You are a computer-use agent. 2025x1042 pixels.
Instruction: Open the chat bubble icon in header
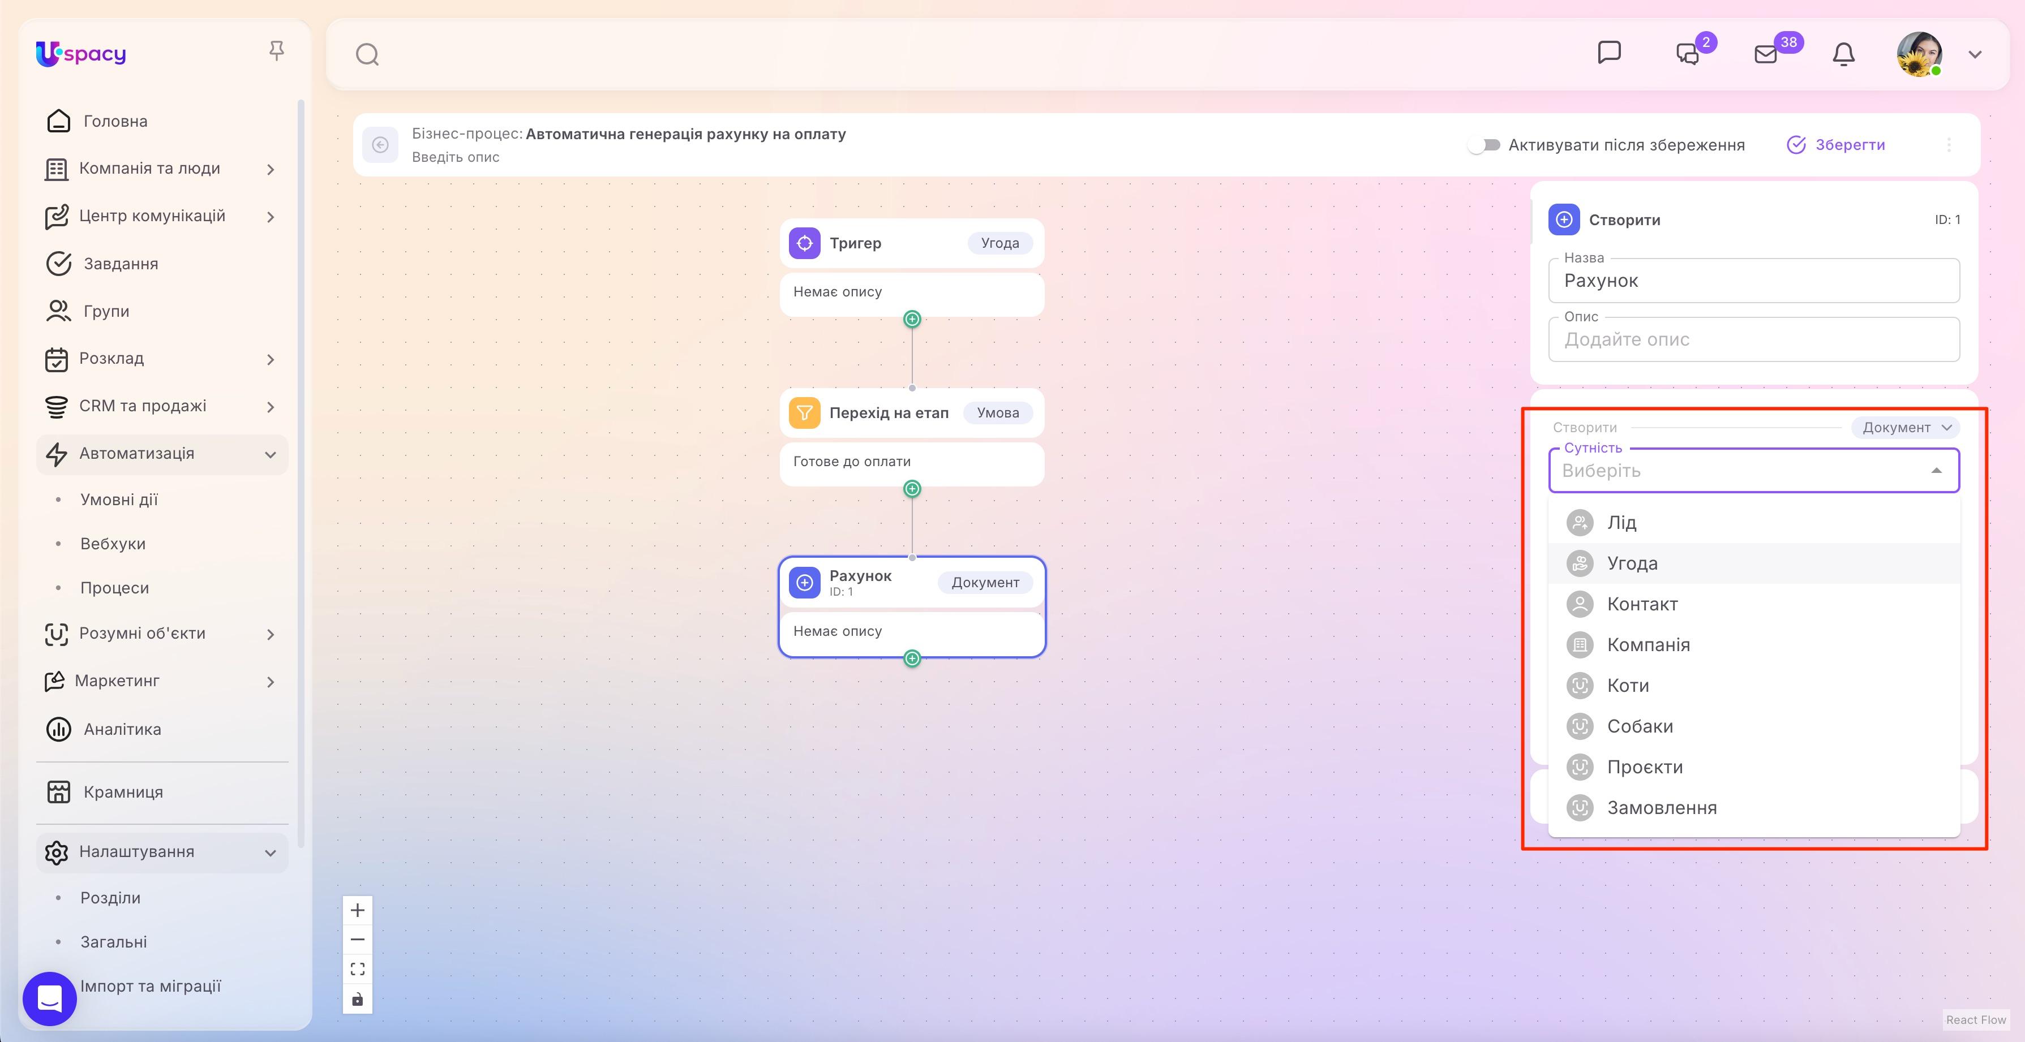pyautogui.click(x=1609, y=53)
